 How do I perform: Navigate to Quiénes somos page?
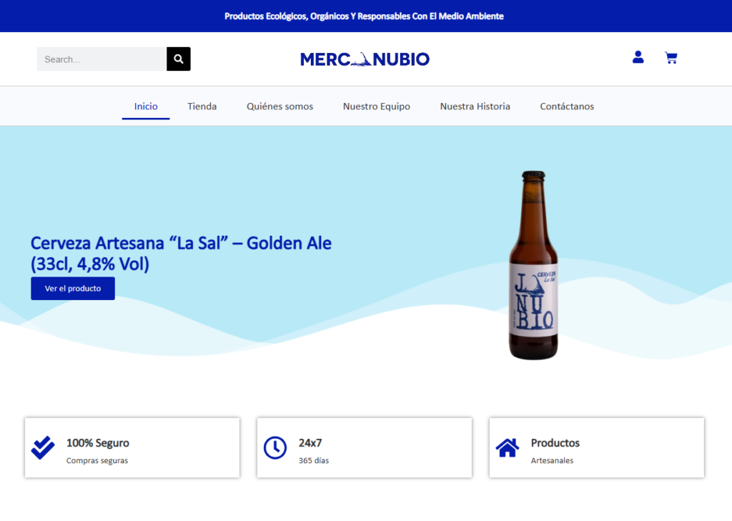pyautogui.click(x=280, y=106)
